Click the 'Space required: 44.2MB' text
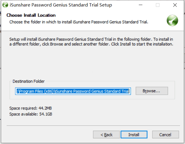The image size is (185, 144). pyautogui.click(x=30, y=108)
